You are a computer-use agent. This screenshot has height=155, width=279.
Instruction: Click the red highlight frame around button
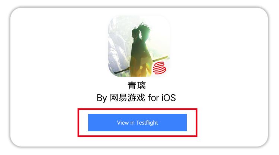[x=137, y=109]
